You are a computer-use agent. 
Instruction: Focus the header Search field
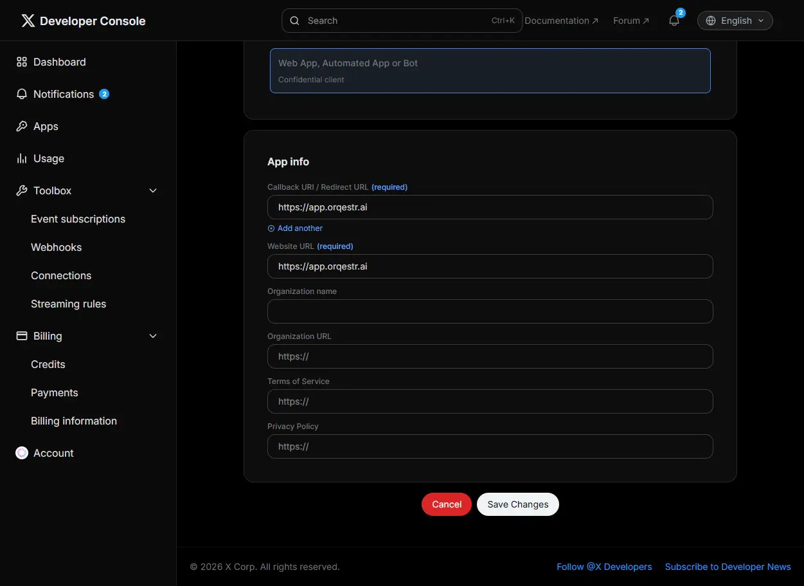click(x=402, y=21)
